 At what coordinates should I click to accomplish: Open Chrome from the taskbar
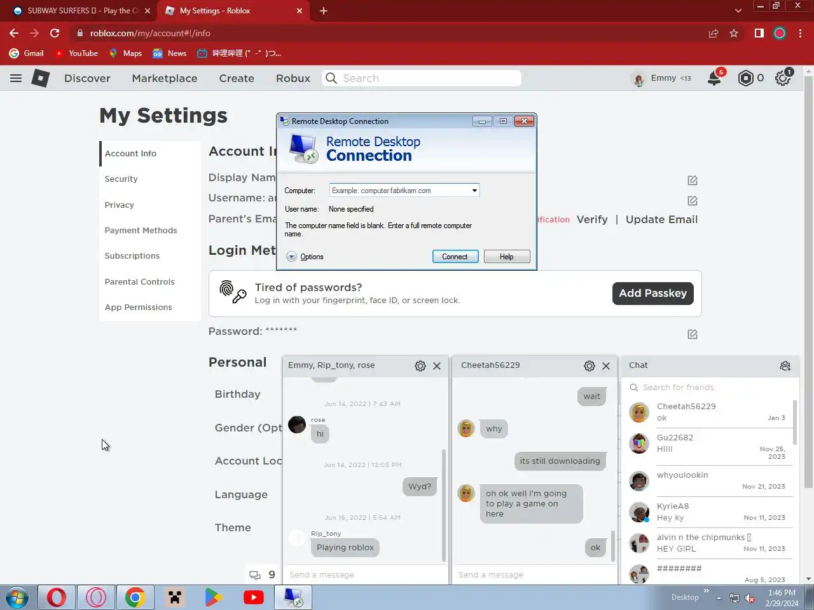135,598
